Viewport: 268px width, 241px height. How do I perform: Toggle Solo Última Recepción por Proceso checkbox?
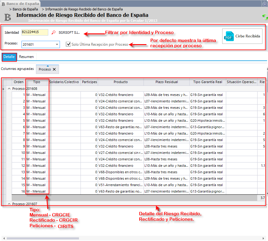68,44
